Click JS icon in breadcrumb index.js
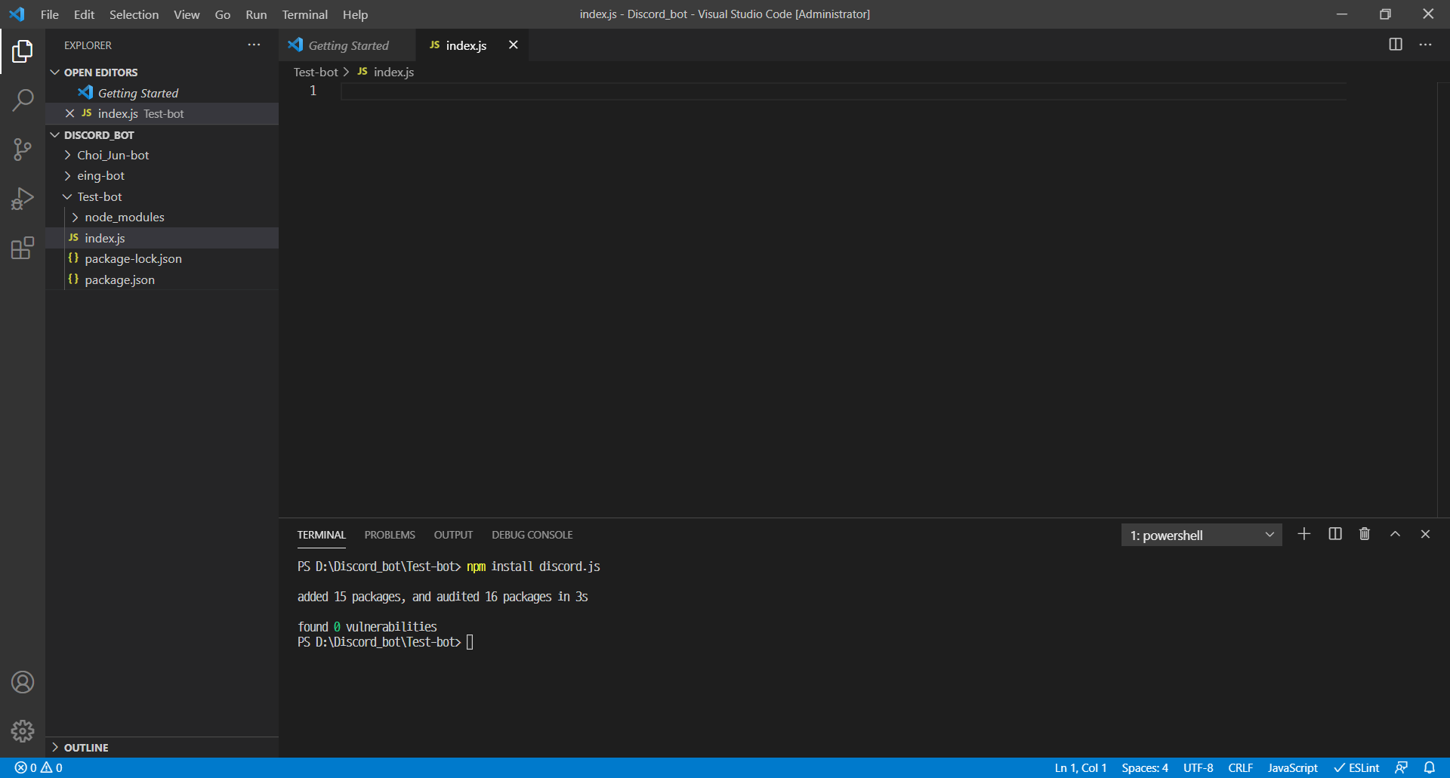Image resolution: width=1450 pixels, height=778 pixels. [x=362, y=72]
